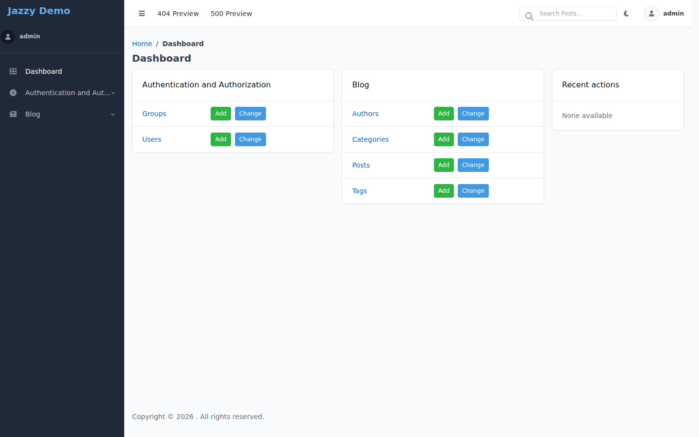This screenshot has height=437, width=699.
Task: Click the Jazzy Demo brand logo
Action: [x=39, y=11]
